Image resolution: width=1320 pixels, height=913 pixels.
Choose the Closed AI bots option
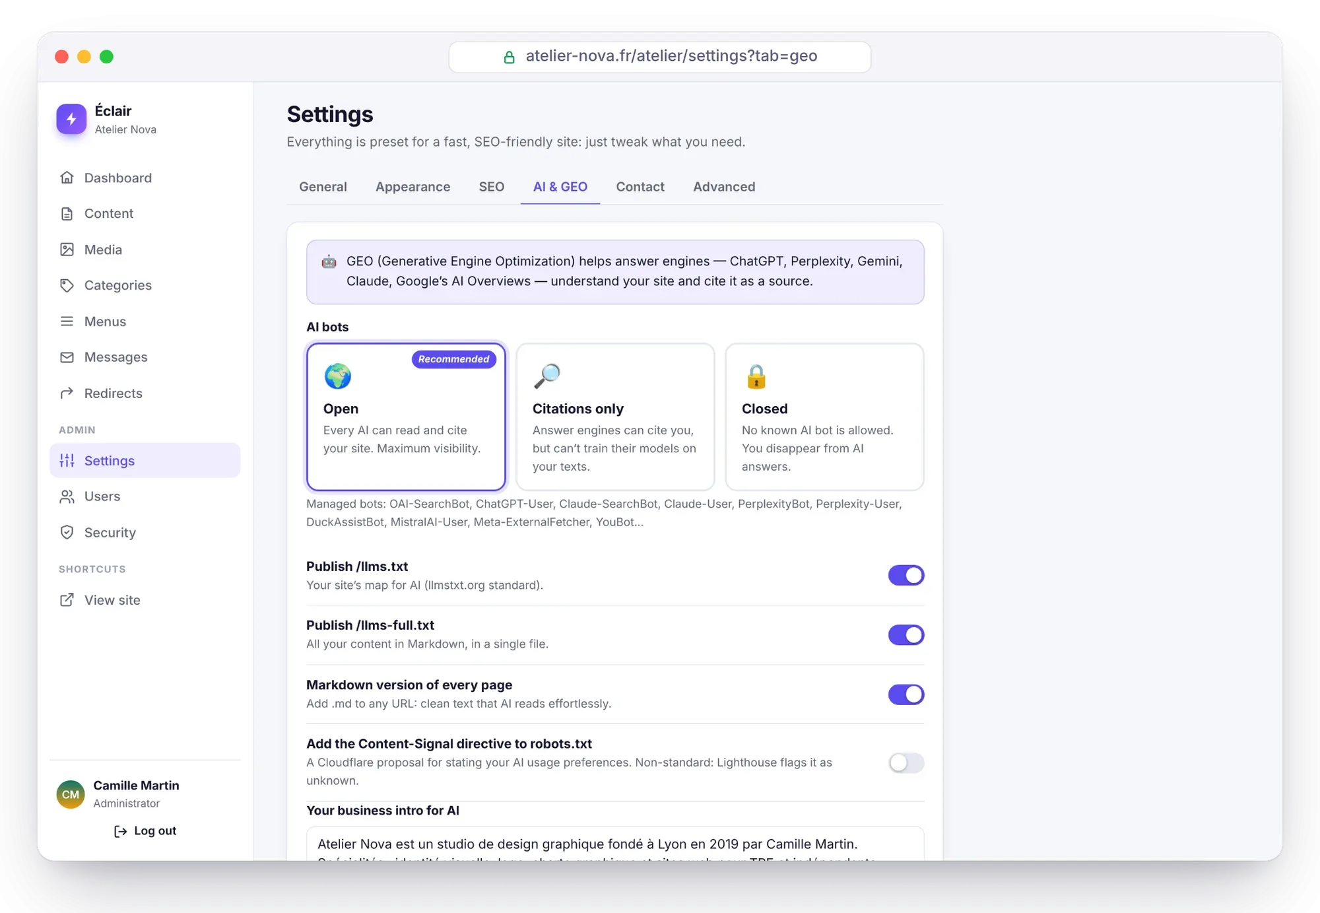pos(824,417)
